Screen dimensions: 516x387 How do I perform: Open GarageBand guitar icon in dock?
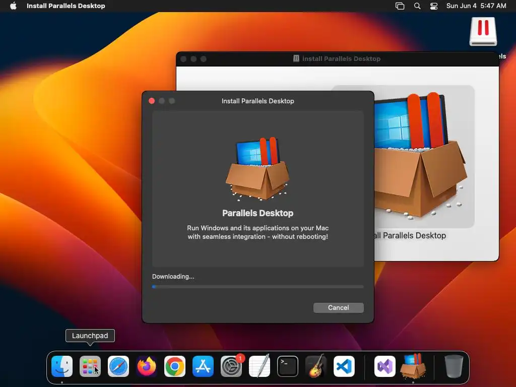pos(316,366)
